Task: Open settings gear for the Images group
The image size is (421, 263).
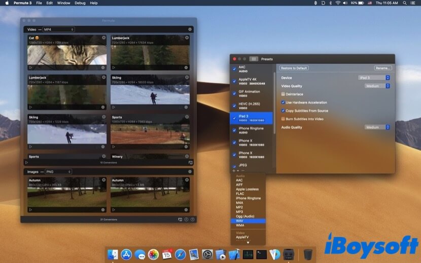Action: (190, 172)
